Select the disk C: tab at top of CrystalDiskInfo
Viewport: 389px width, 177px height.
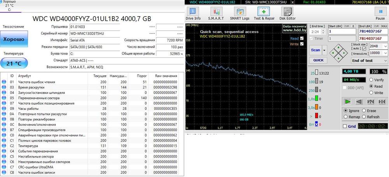(10, 6)
